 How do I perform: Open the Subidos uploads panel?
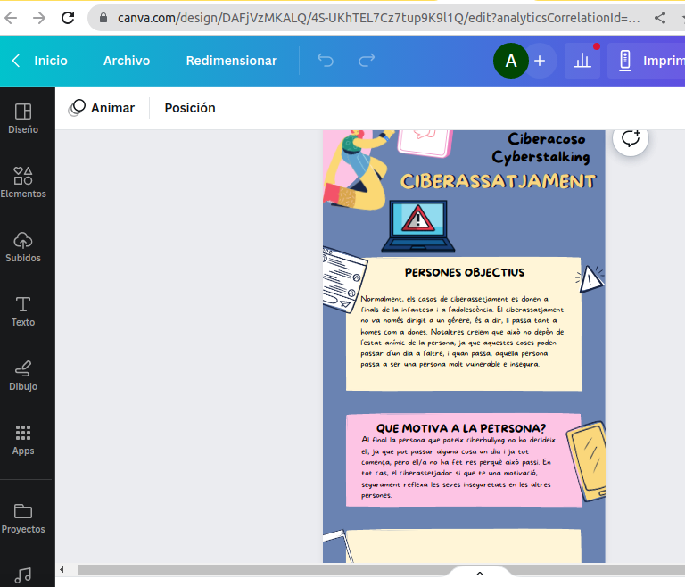coord(23,247)
